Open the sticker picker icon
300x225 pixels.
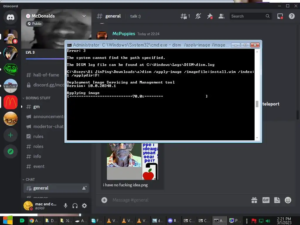[x=277, y=200]
